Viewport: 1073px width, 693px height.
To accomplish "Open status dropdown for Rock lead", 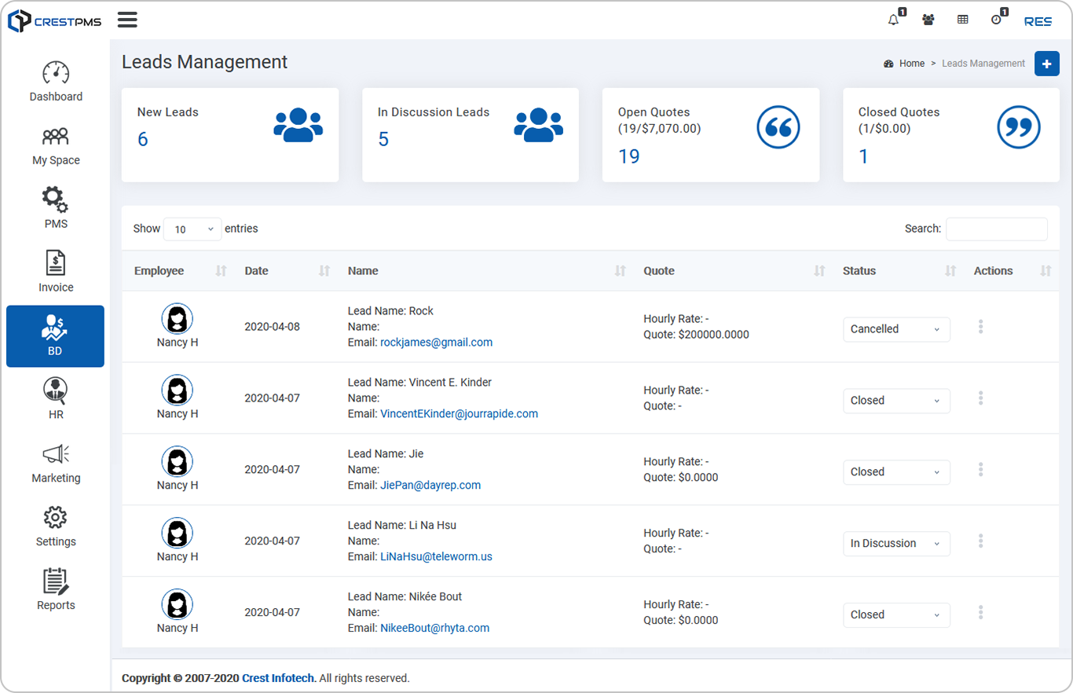I will (x=896, y=329).
